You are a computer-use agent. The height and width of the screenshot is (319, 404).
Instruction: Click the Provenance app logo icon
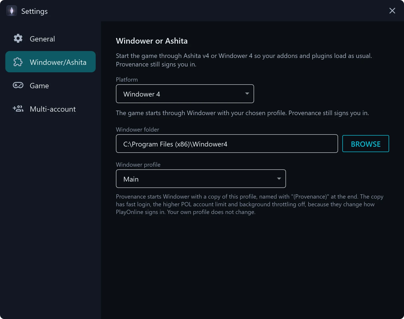pos(12,11)
